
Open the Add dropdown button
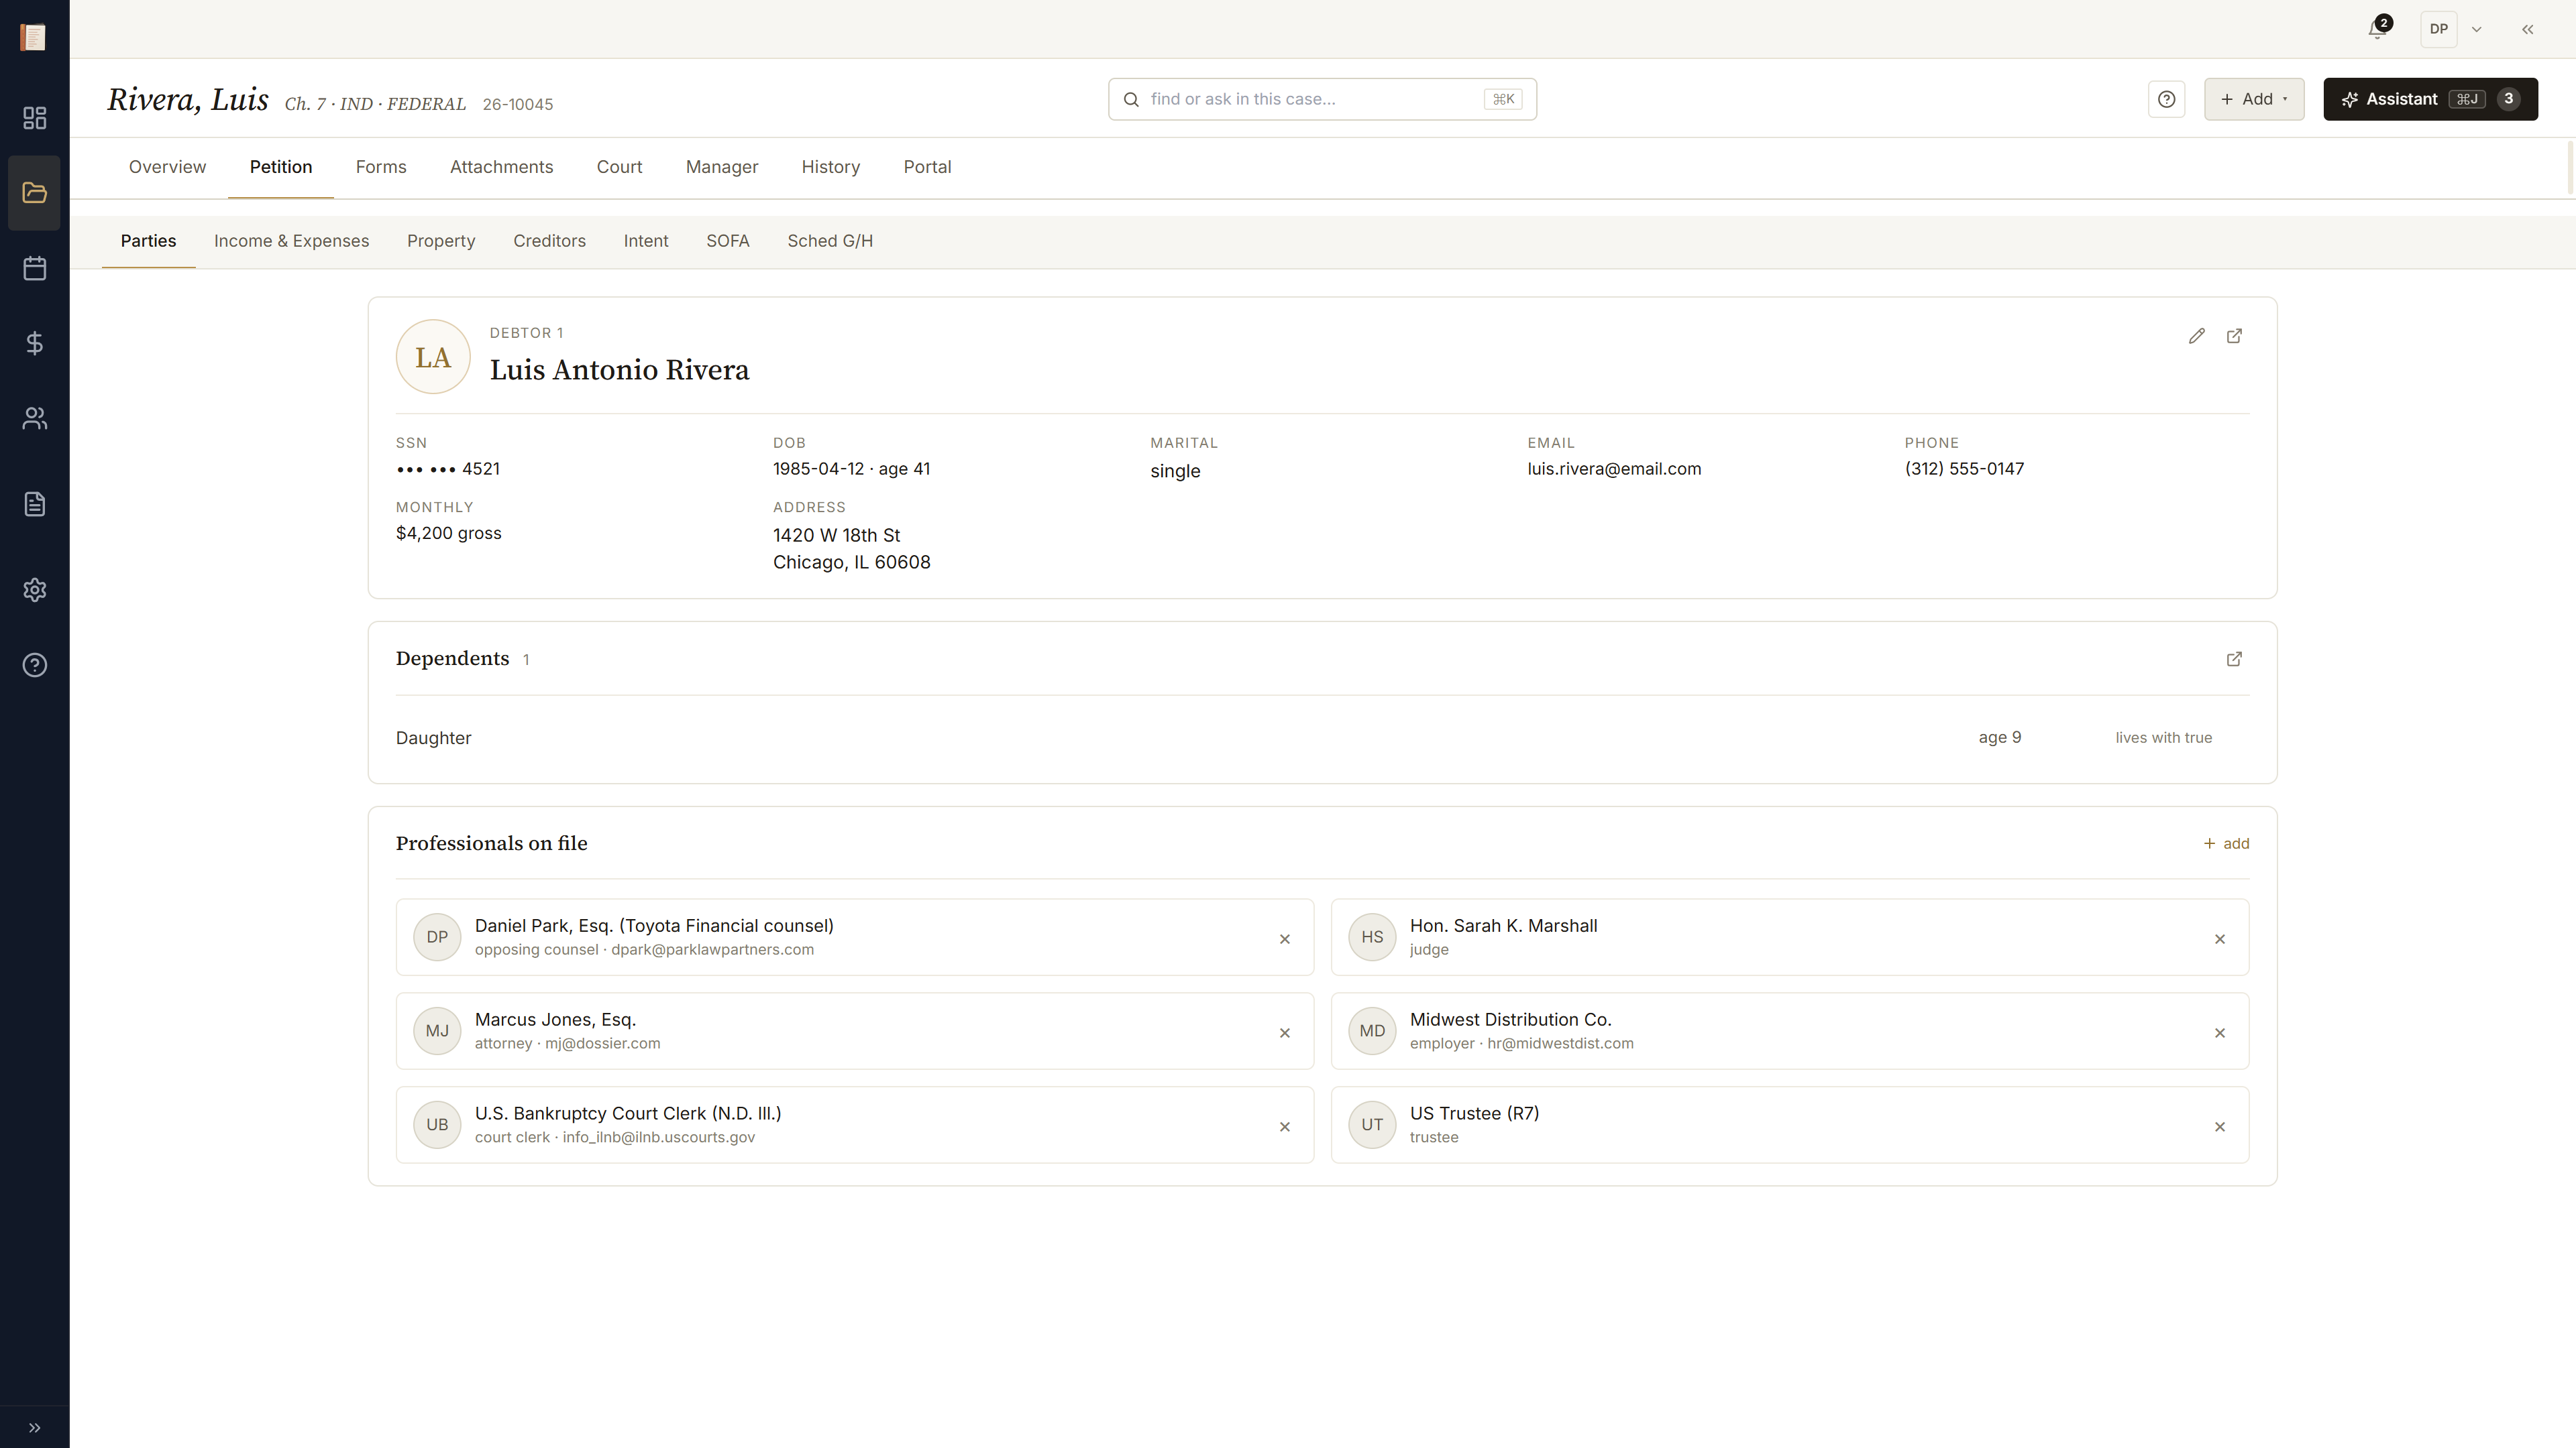point(2254,99)
